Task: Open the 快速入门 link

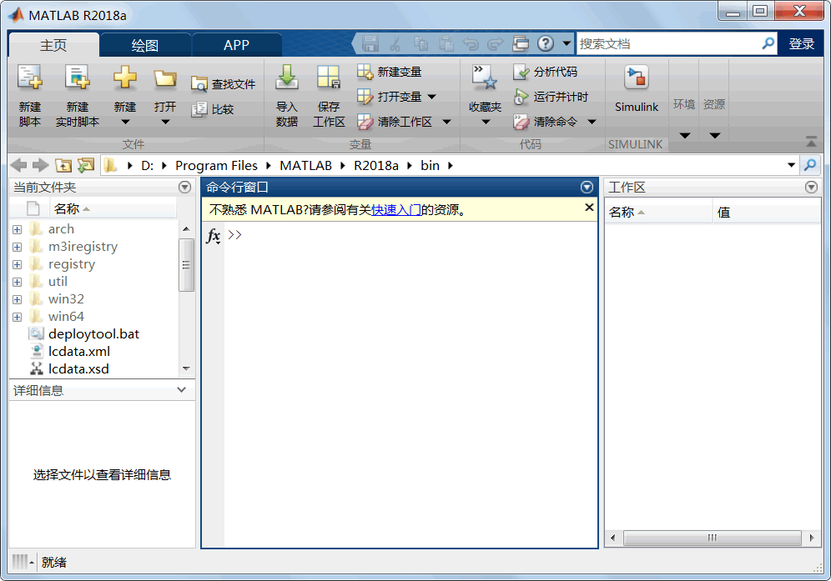Action: pyautogui.click(x=395, y=210)
